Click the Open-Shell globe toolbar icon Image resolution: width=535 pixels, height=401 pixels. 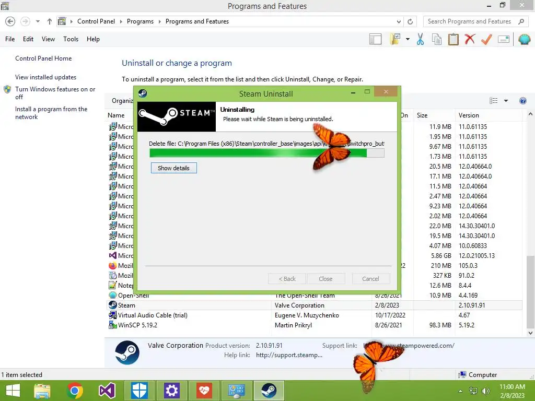524,39
